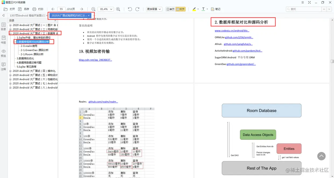Zoom out with the minus magnifier
Viewport: 334px width, 178px height.
(93, 9)
